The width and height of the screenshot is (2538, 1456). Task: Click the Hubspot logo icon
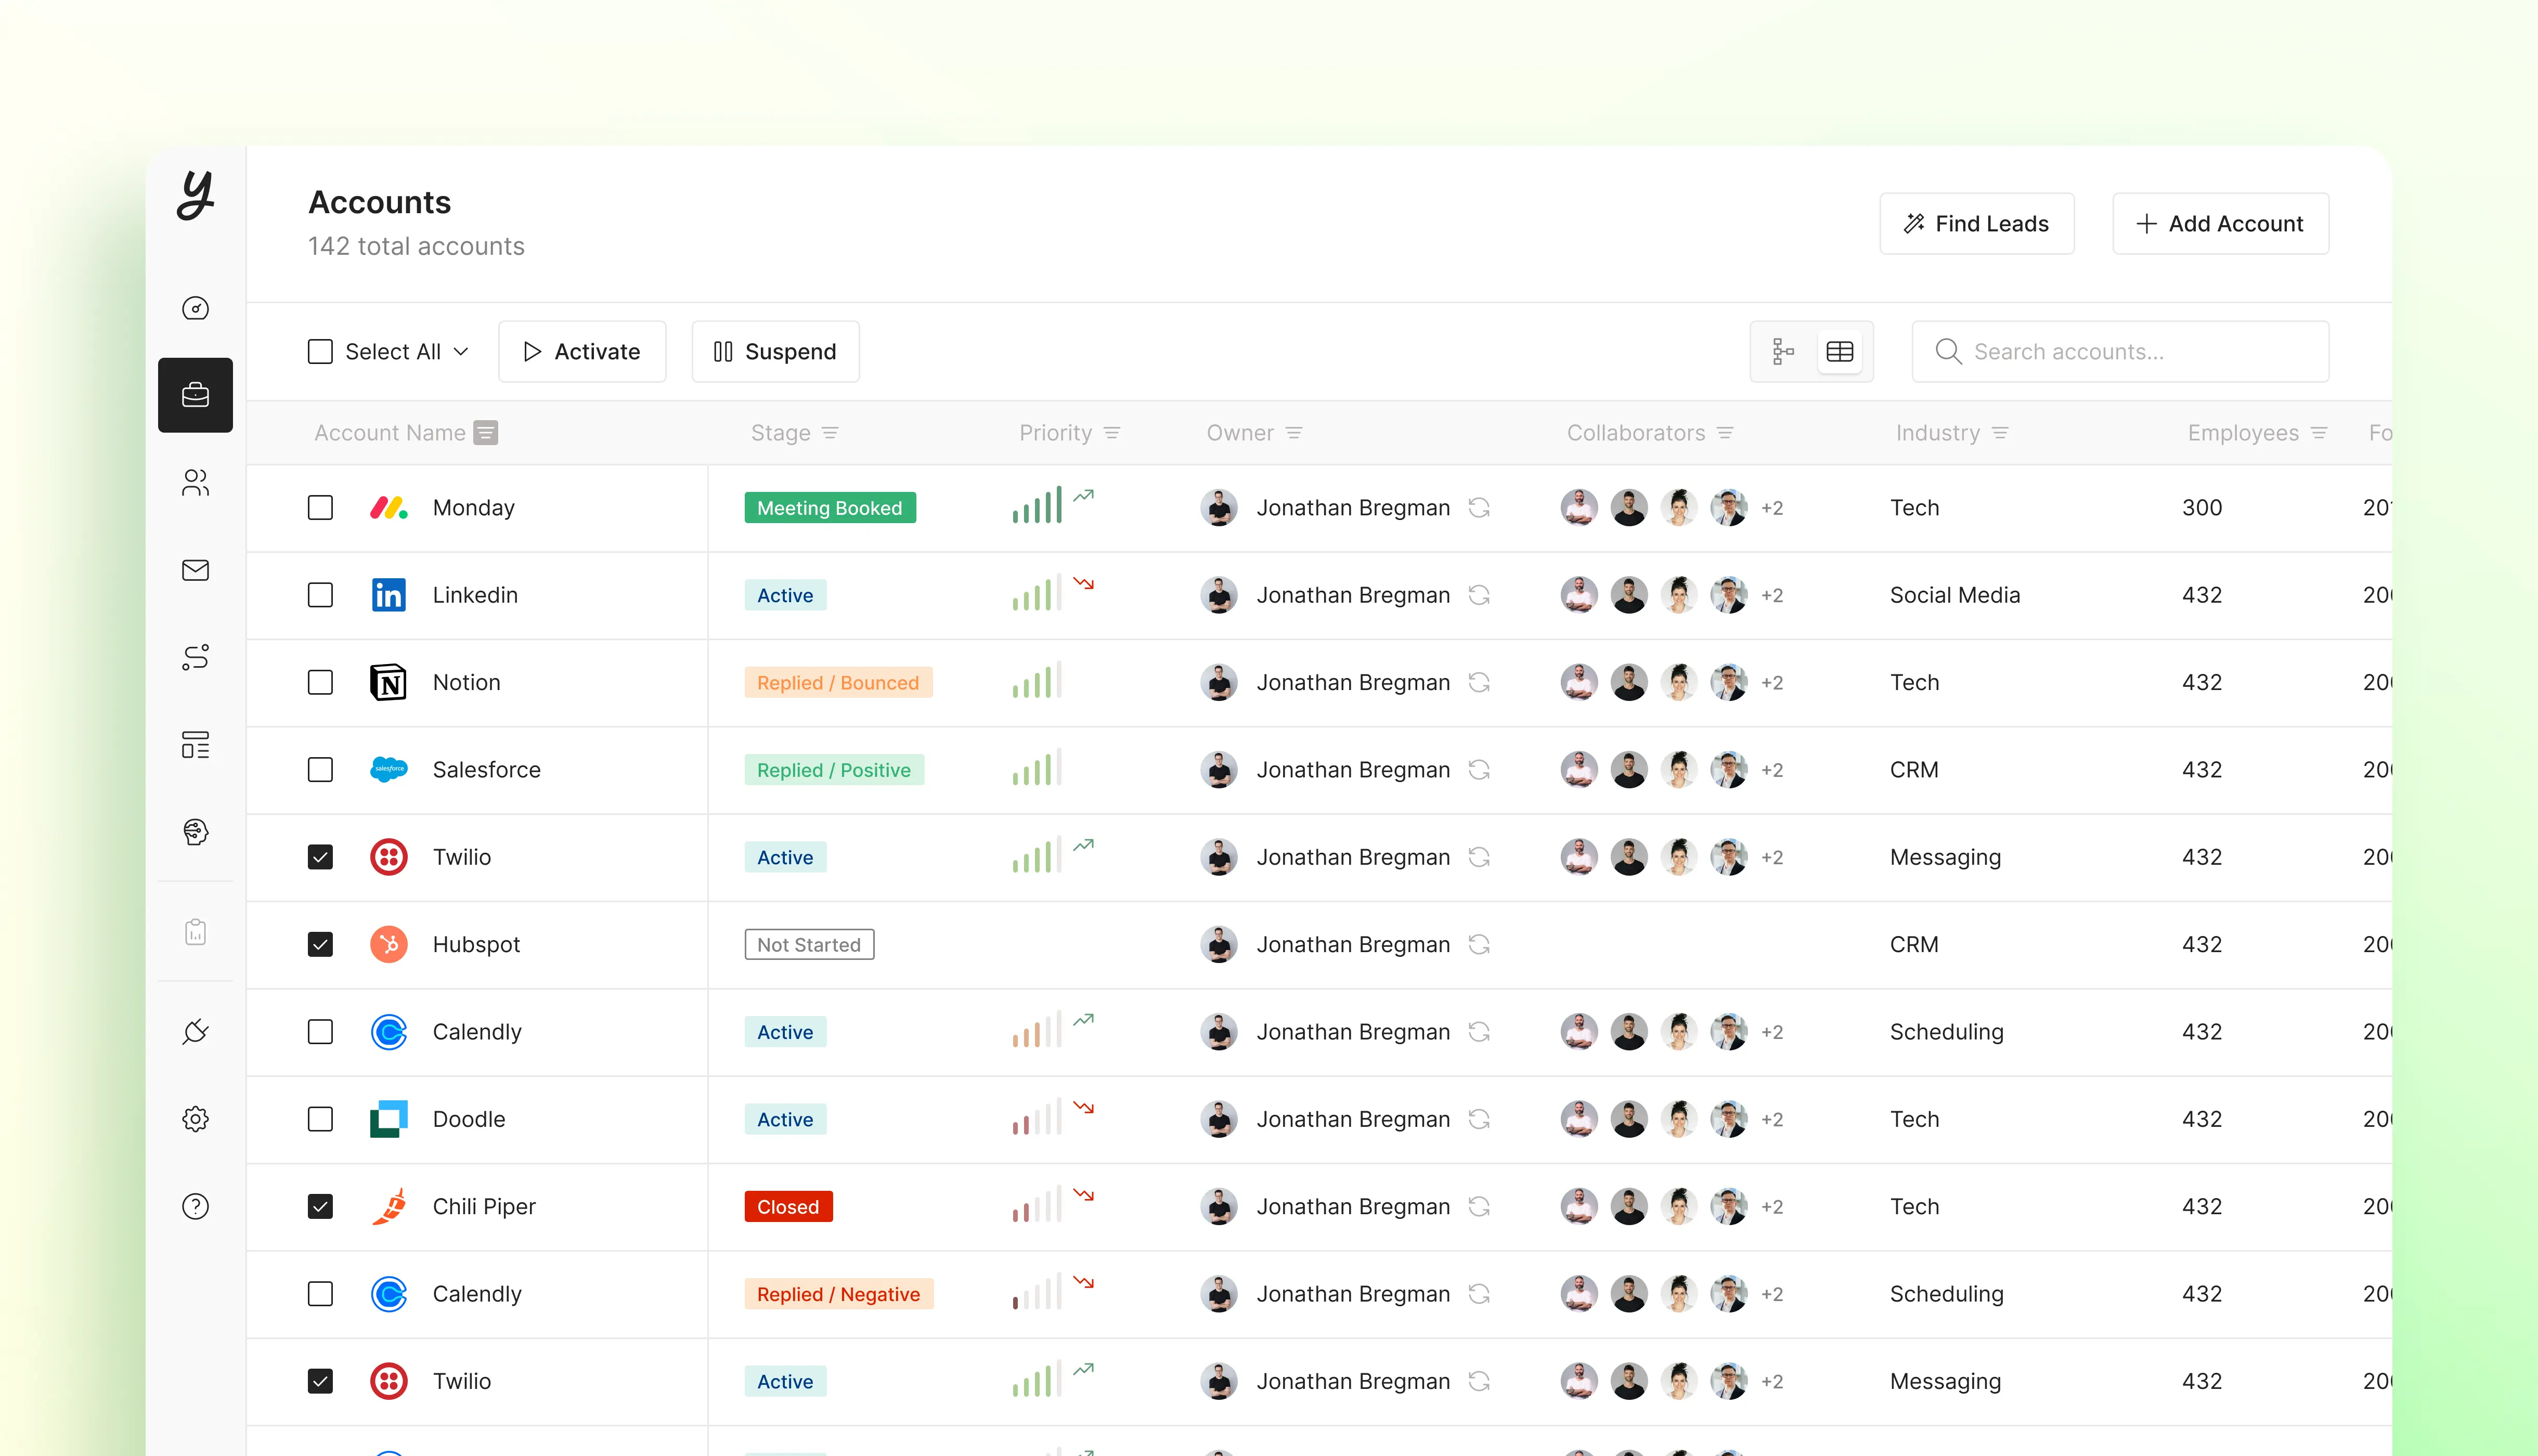[389, 944]
